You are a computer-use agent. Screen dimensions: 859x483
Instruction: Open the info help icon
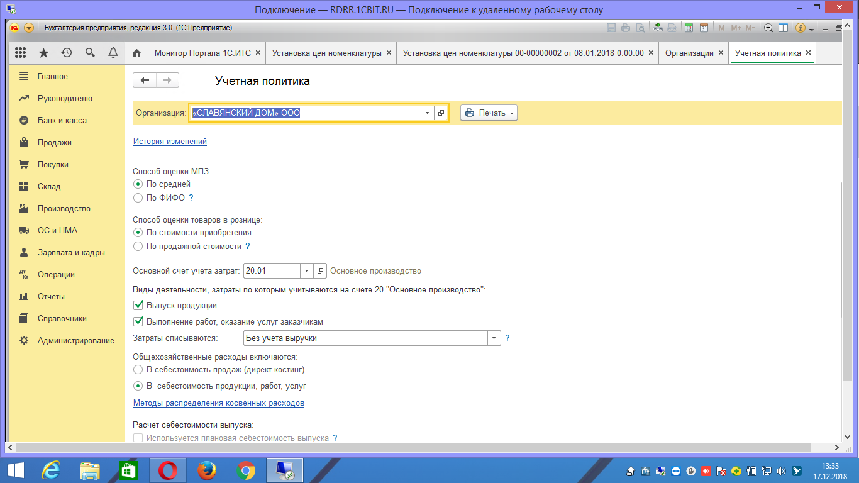[x=801, y=28]
